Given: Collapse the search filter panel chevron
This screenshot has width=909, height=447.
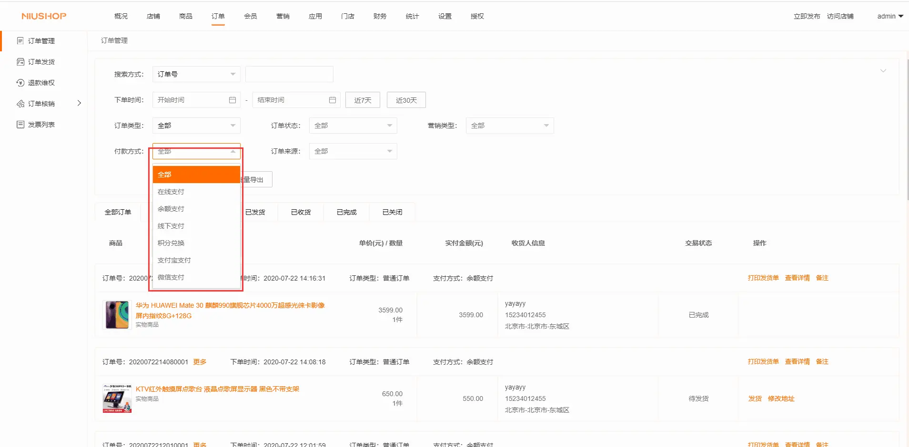Looking at the screenshot, I should point(883,71).
